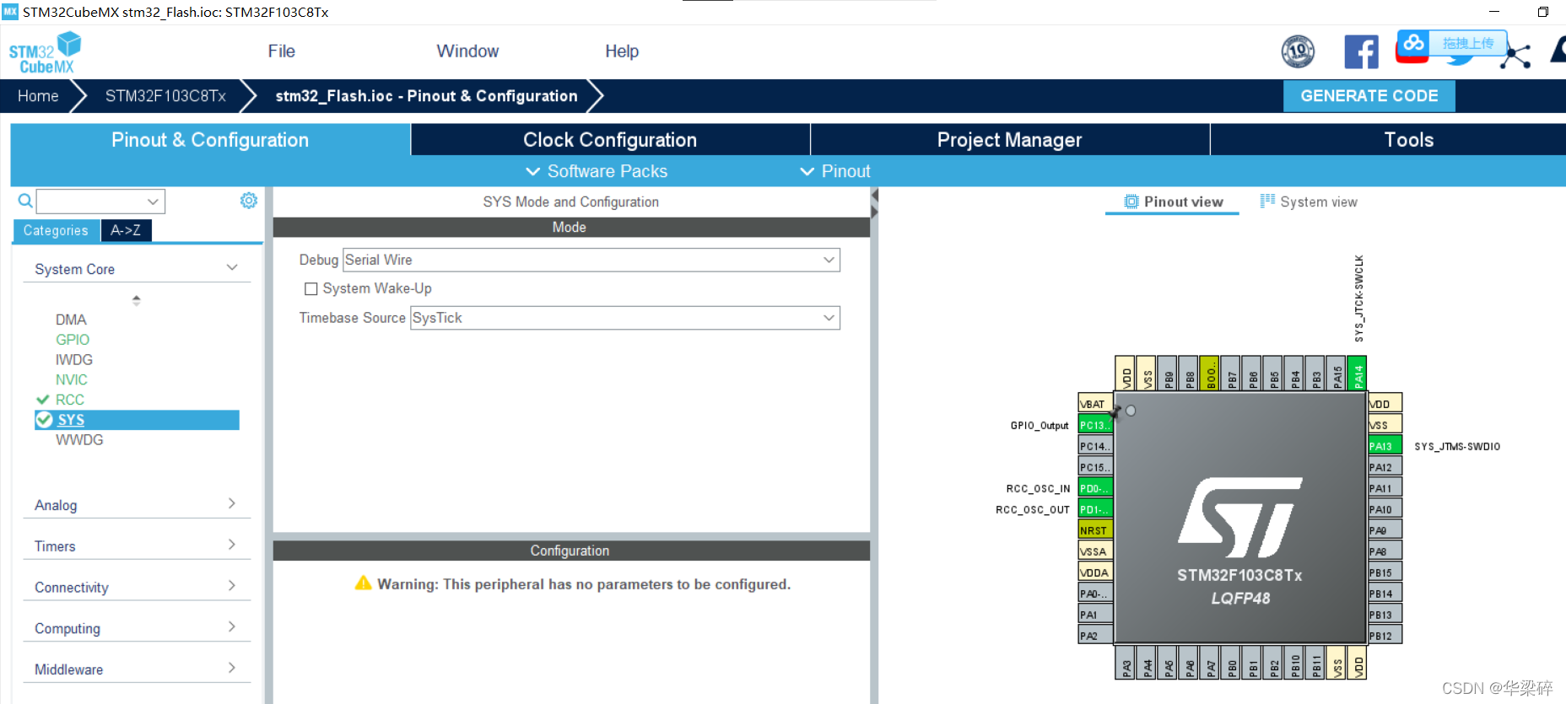The image size is (1566, 704).
Task: Click the magnifier search icon in categories panel
Action: [25, 201]
